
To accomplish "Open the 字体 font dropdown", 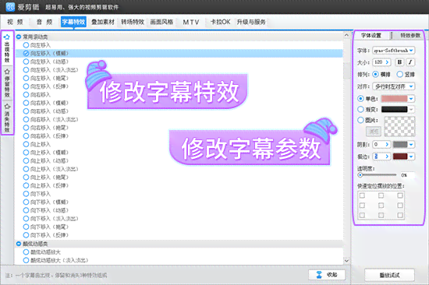I will point(394,51).
